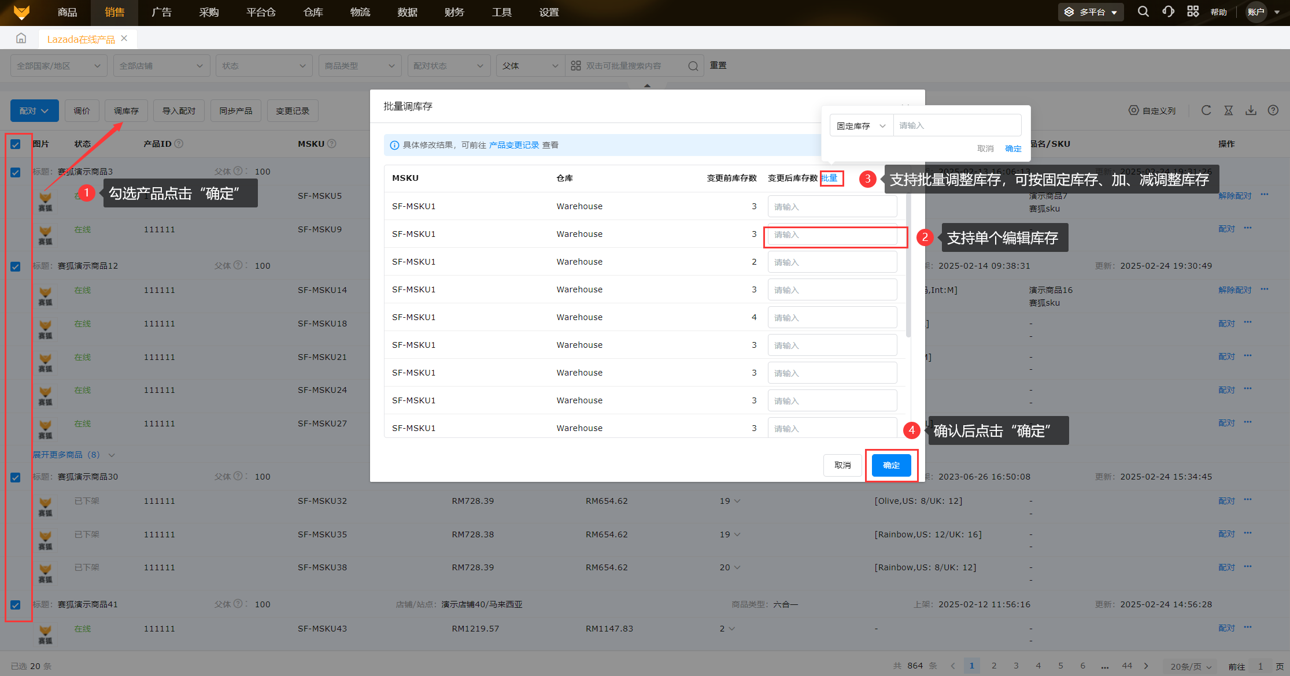Click the blue 确定 button in dialog

coord(891,465)
